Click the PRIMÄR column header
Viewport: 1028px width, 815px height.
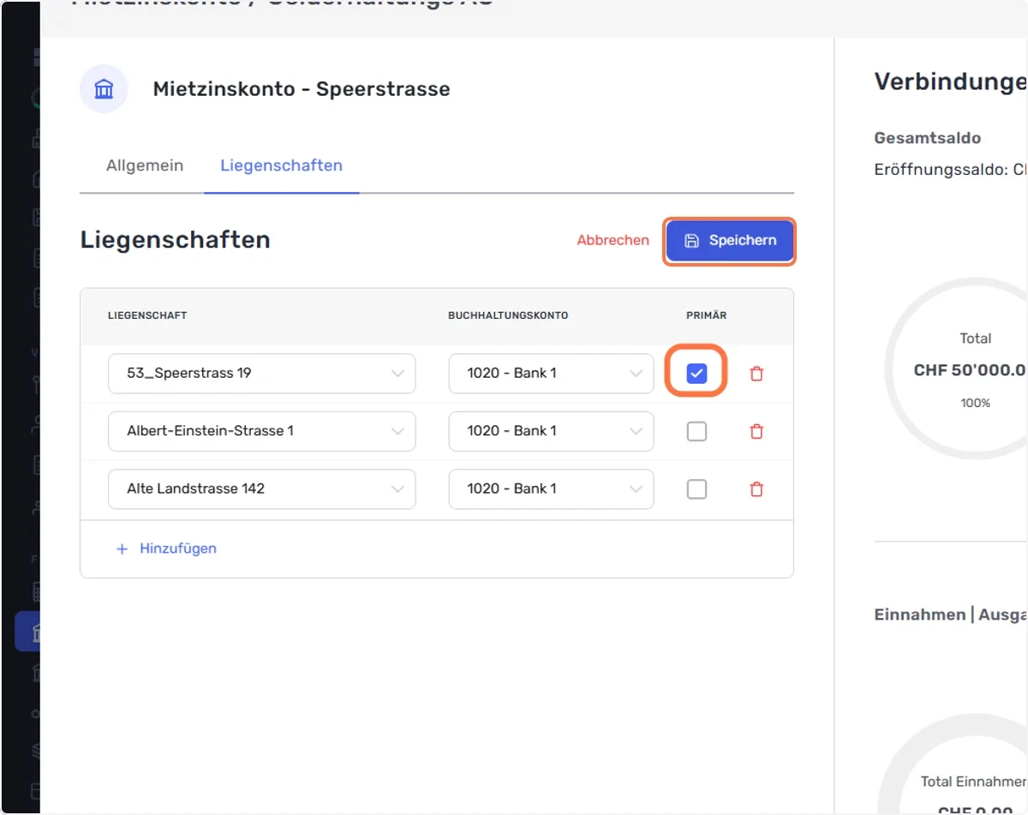pyautogui.click(x=707, y=315)
